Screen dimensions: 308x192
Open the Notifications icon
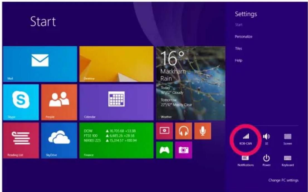pyautogui.click(x=246, y=161)
